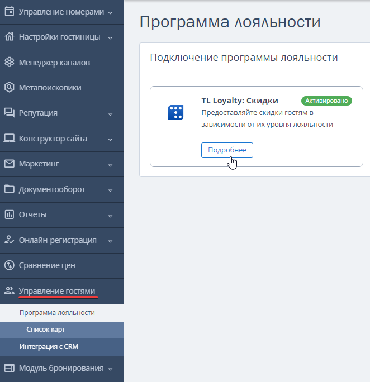This screenshot has width=370, height=382.
Task: Click the TL Loyalty: Скидки title
Action: click(240, 101)
